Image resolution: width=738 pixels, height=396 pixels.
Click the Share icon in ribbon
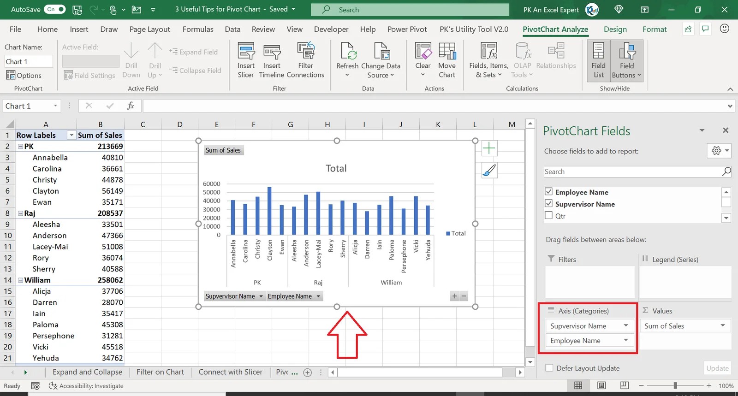pyautogui.click(x=688, y=29)
